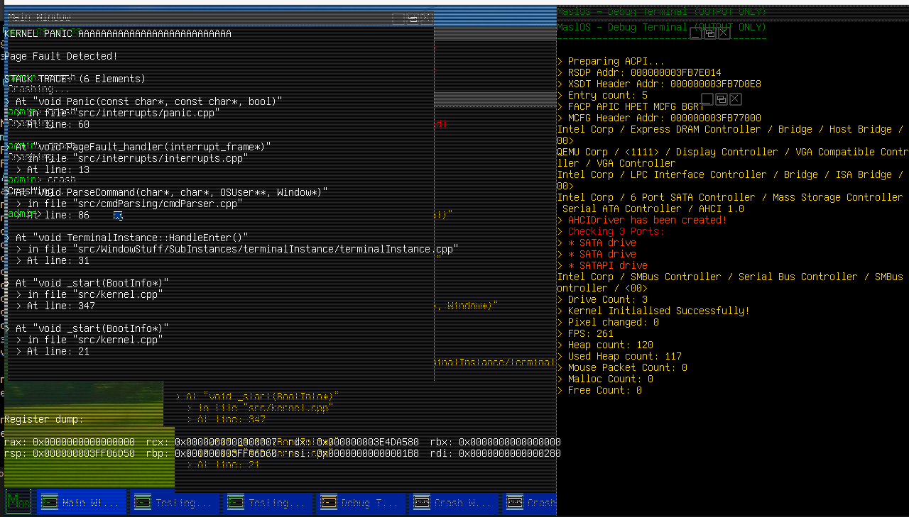This screenshot has width=909, height=517.
Task: Click the green wallpaper patch above Register dump
Action: (x=84, y=397)
